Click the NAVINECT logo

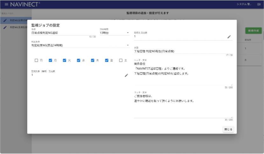[25, 4]
